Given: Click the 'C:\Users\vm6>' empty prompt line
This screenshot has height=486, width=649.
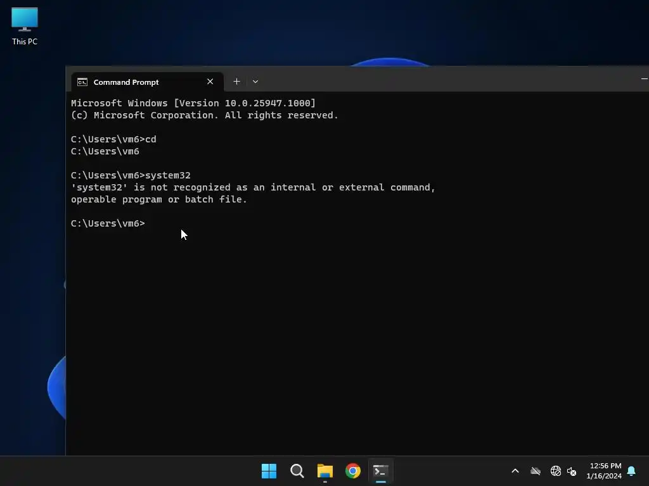Looking at the screenshot, I should [108, 223].
